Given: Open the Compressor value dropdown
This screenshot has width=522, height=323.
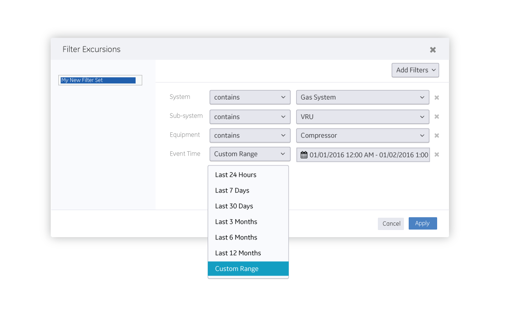Looking at the screenshot, I should [x=363, y=136].
